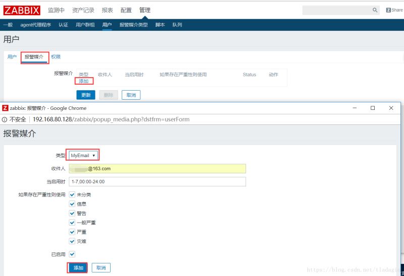Toggle the 未分类 severity checkbox

click(x=72, y=195)
